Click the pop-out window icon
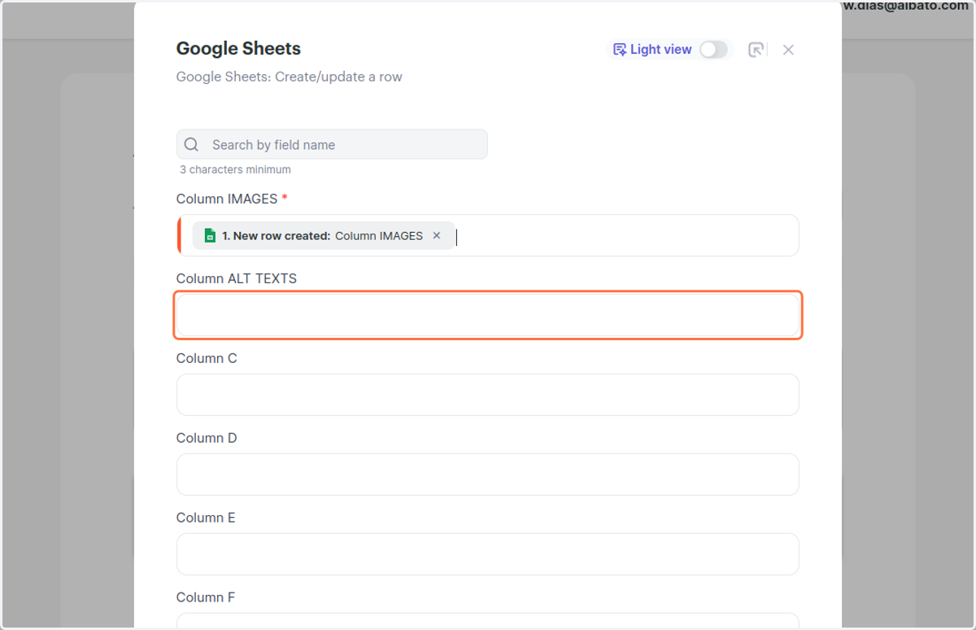 click(x=756, y=50)
